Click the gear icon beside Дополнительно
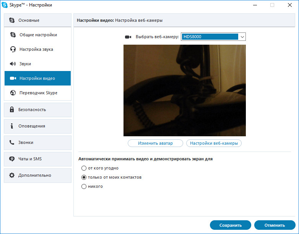The width and height of the screenshot is (299, 234). (12, 175)
